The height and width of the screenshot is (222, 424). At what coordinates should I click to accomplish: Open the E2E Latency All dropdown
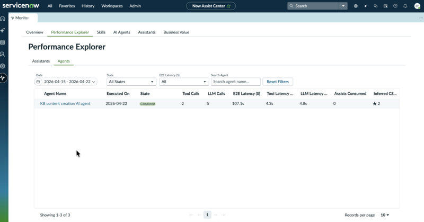coord(184,82)
